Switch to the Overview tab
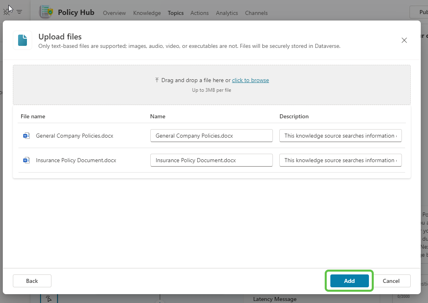Image resolution: width=428 pixels, height=303 pixels. pos(114,13)
